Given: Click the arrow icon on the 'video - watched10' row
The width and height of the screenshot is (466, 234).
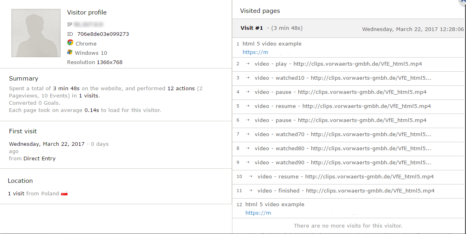Looking at the screenshot, I should point(247,78).
